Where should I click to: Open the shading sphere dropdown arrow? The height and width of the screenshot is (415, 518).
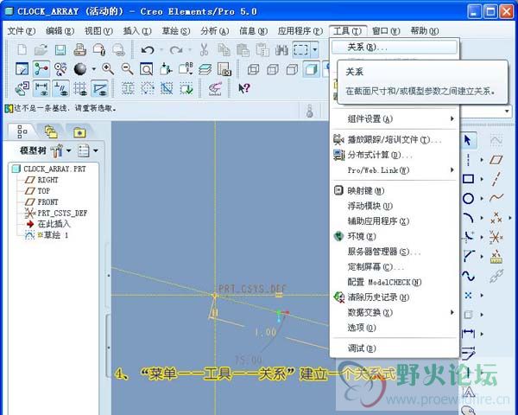[94, 69]
